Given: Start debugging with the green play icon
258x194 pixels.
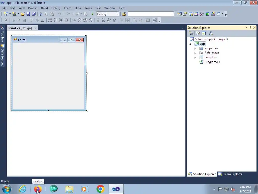Looking at the screenshot, I should (92, 14).
